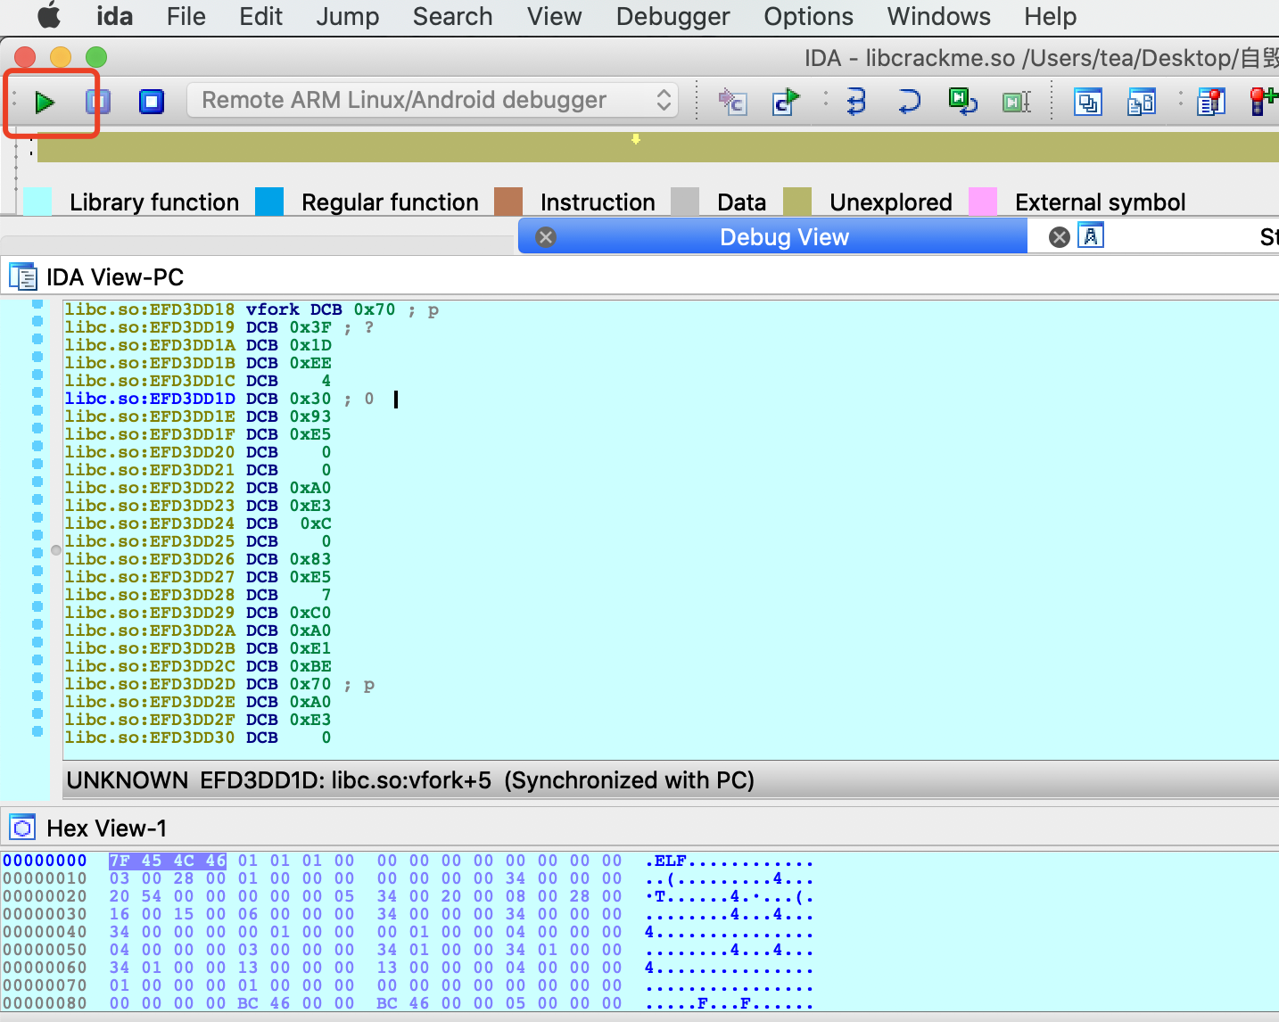Click the Structures tab icon
This screenshot has height=1022, width=1279.
(1091, 235)
